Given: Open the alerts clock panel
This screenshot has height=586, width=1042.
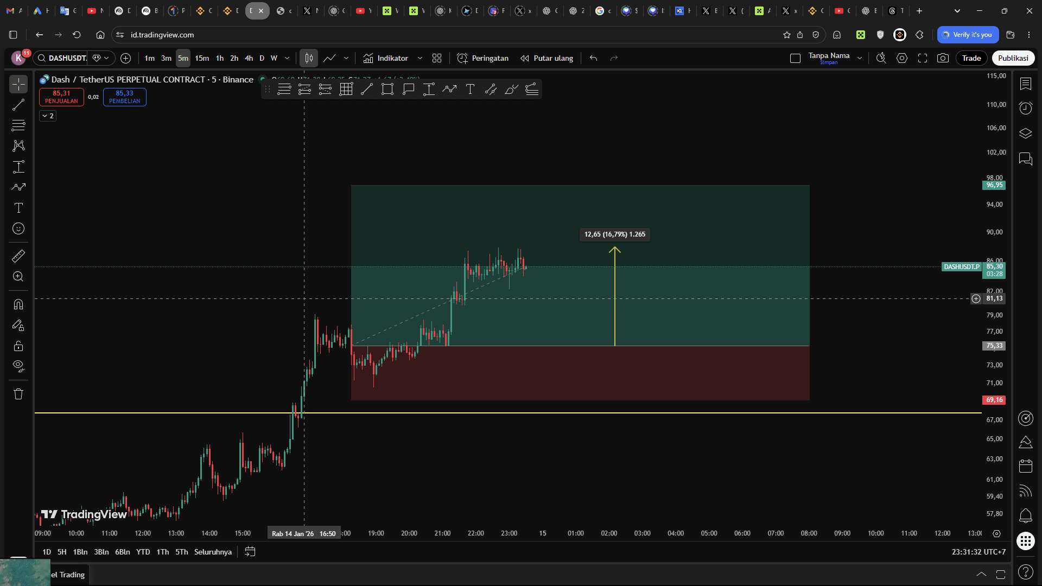Looking at the screenshot, I should (1025, 109).
